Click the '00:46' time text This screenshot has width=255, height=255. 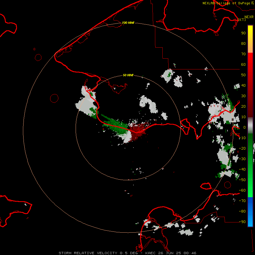point(190,253)
